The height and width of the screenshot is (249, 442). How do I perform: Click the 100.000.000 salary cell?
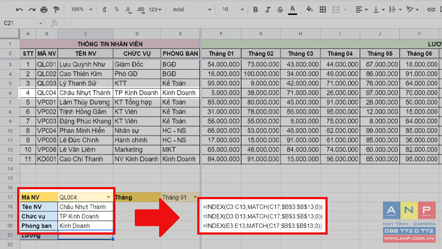pos(261,74)
